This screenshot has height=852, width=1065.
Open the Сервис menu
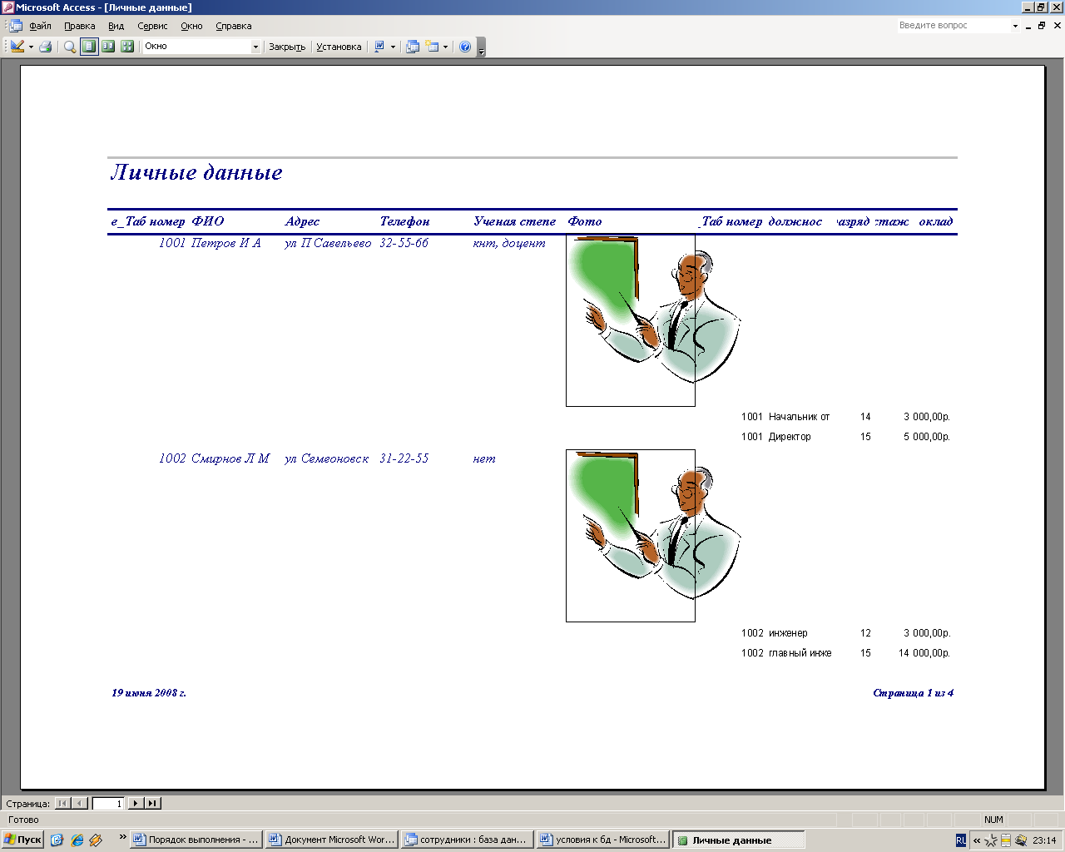click(x=152, y=26)
